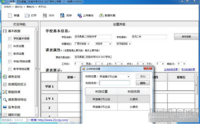Click the 新建 new file toolbar icon

(10, 15)
